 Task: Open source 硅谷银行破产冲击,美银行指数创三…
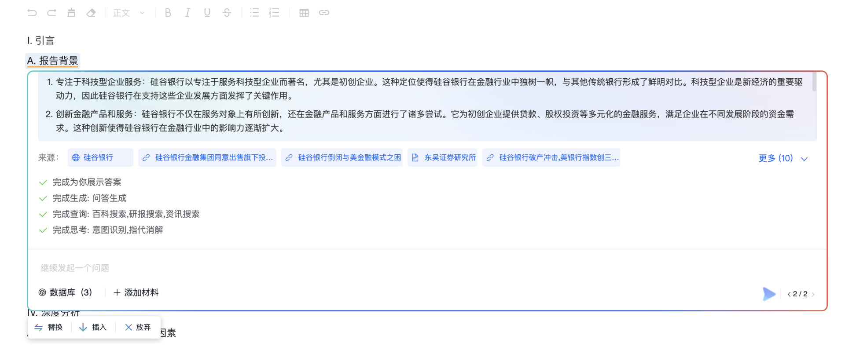pos(551,157)
